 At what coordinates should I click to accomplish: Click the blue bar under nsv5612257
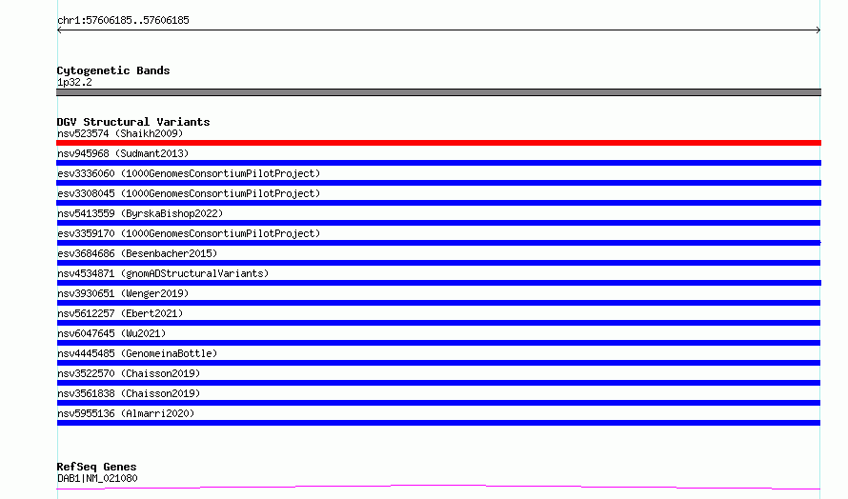click(x=438, y=323)
